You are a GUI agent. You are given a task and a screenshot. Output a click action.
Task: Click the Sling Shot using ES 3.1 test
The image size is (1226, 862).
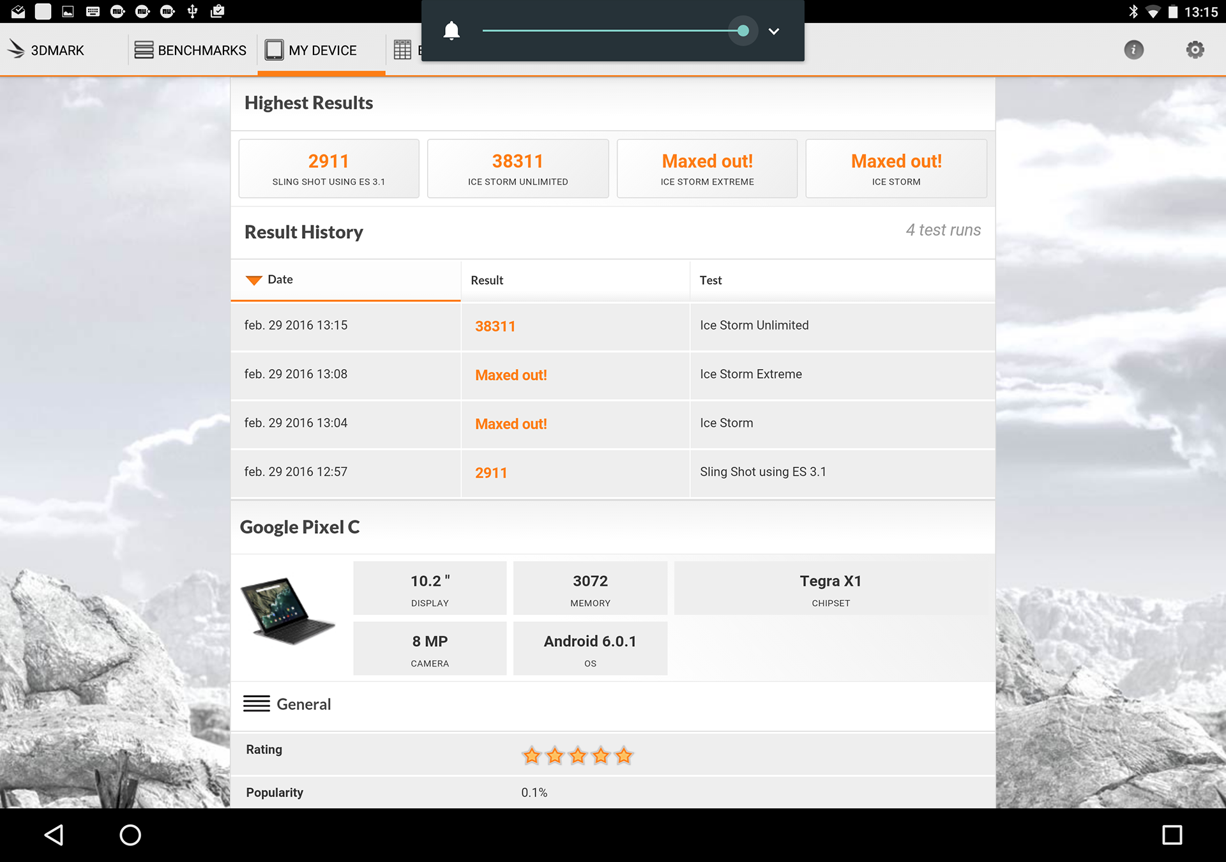coord(762,472)
